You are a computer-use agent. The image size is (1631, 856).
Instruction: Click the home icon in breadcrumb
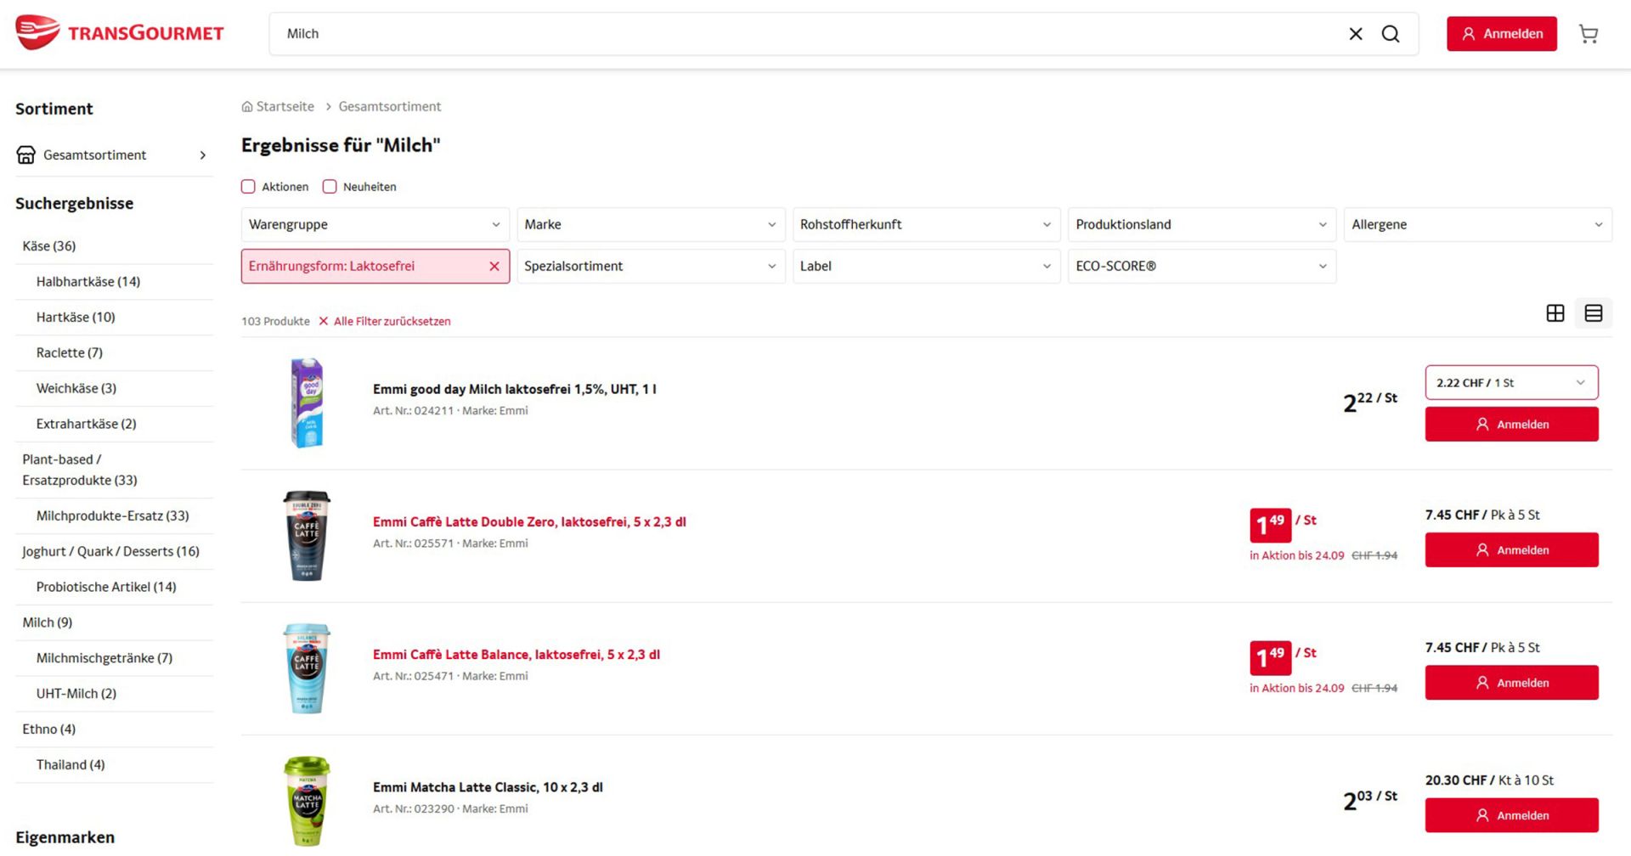click(x=247, y=107)
